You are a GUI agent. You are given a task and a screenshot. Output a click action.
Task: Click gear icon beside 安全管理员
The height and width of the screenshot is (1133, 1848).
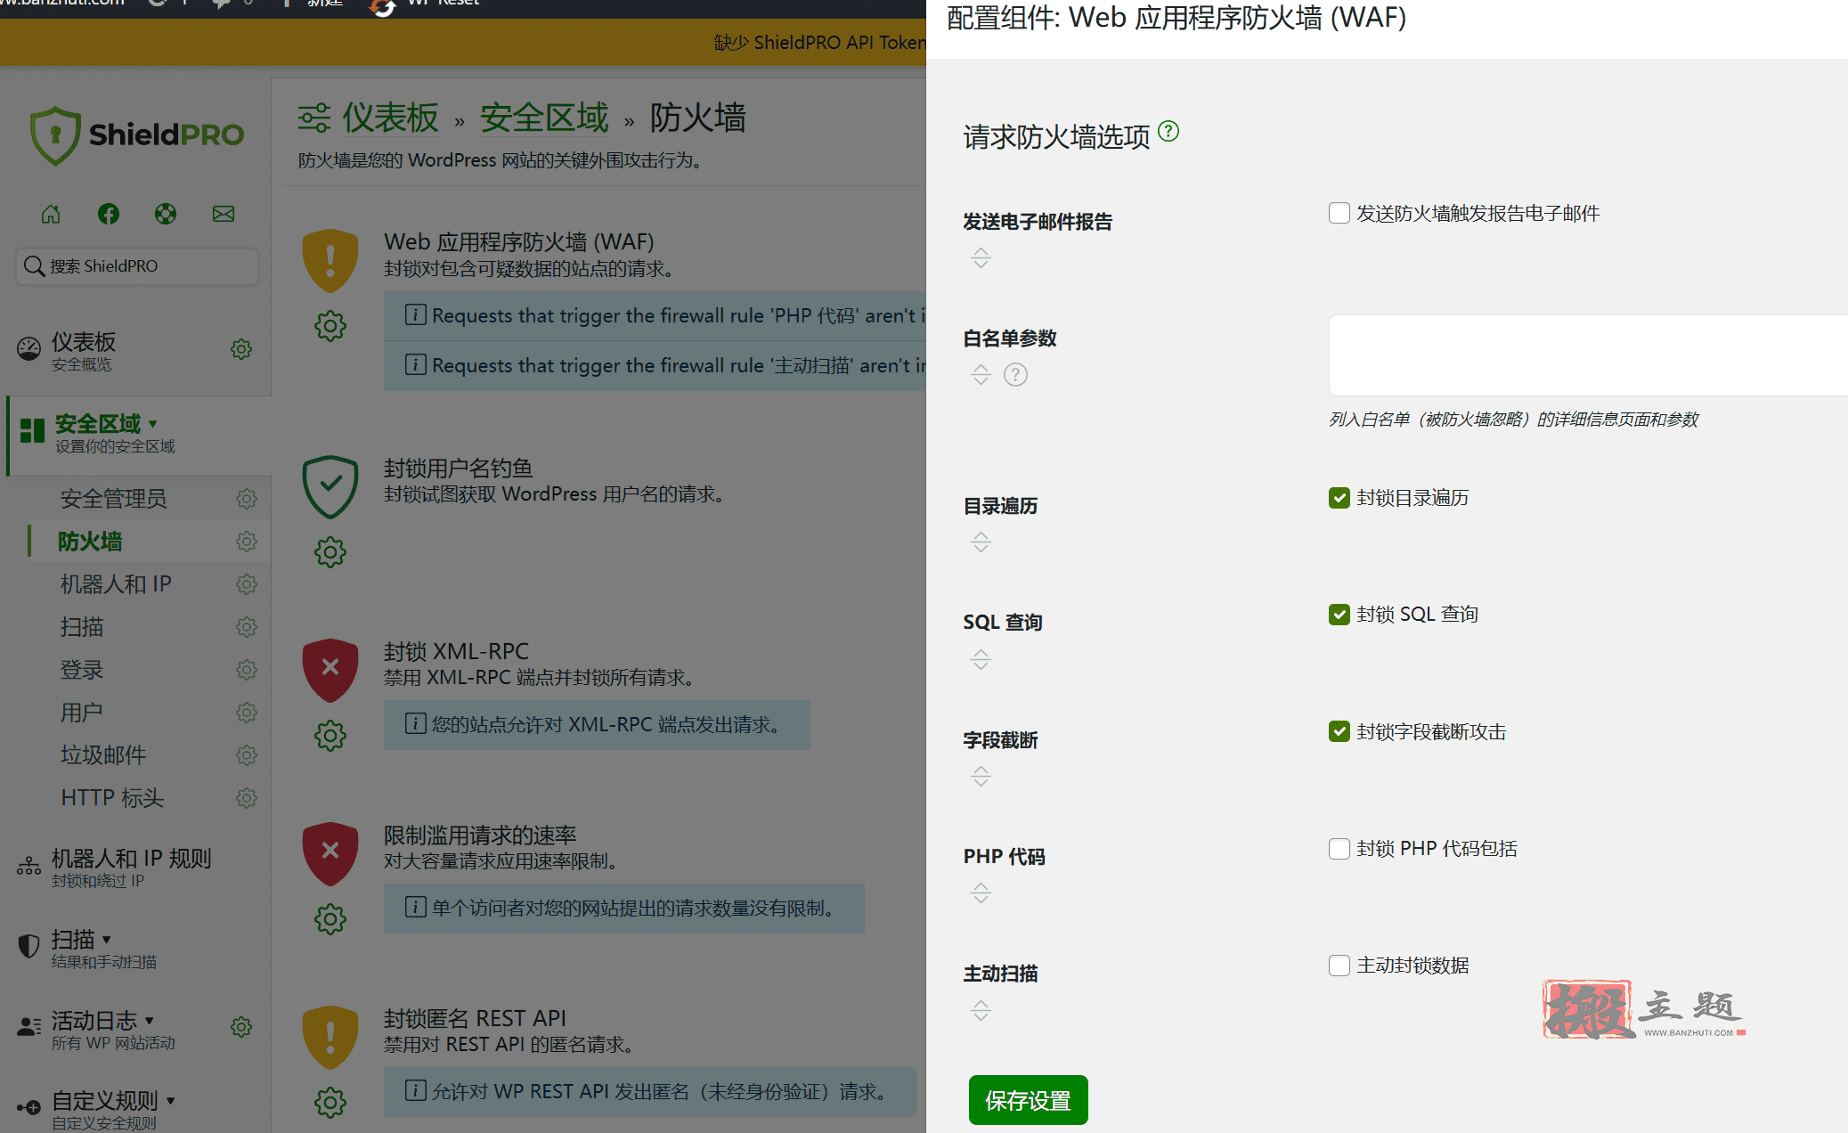tap(247, 499)
